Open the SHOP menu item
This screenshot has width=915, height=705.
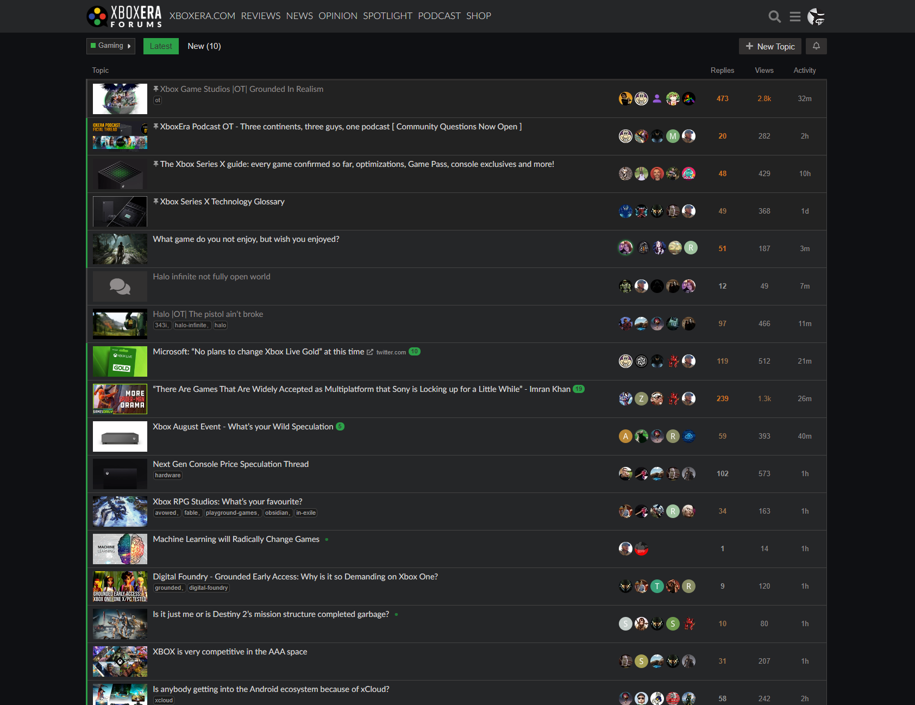pos(479,16)
